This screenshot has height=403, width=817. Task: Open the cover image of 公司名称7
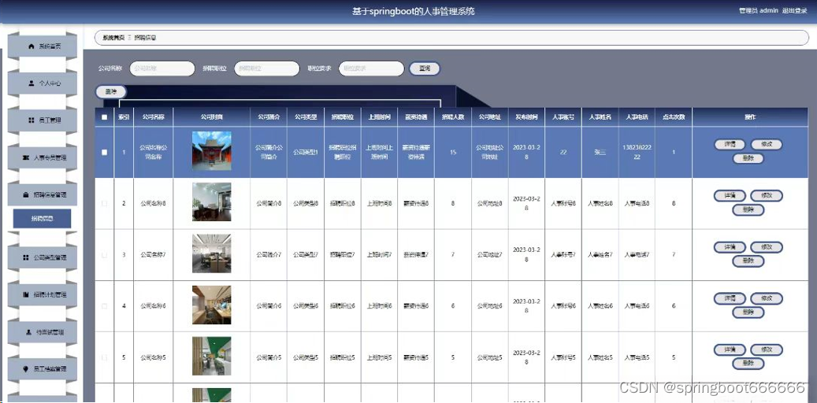212,253
